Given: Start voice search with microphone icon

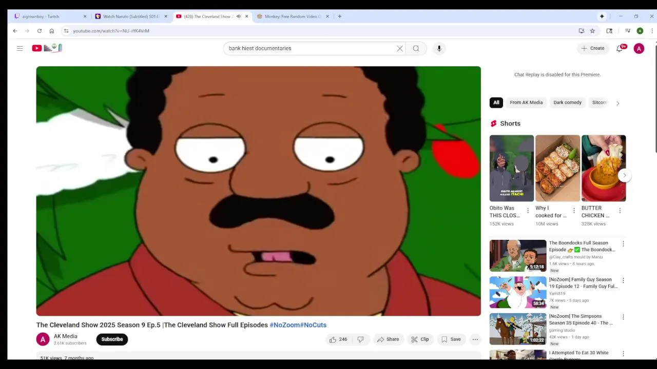Looking at the screenshot, I should pyautogui.click(x=439, y=48).
